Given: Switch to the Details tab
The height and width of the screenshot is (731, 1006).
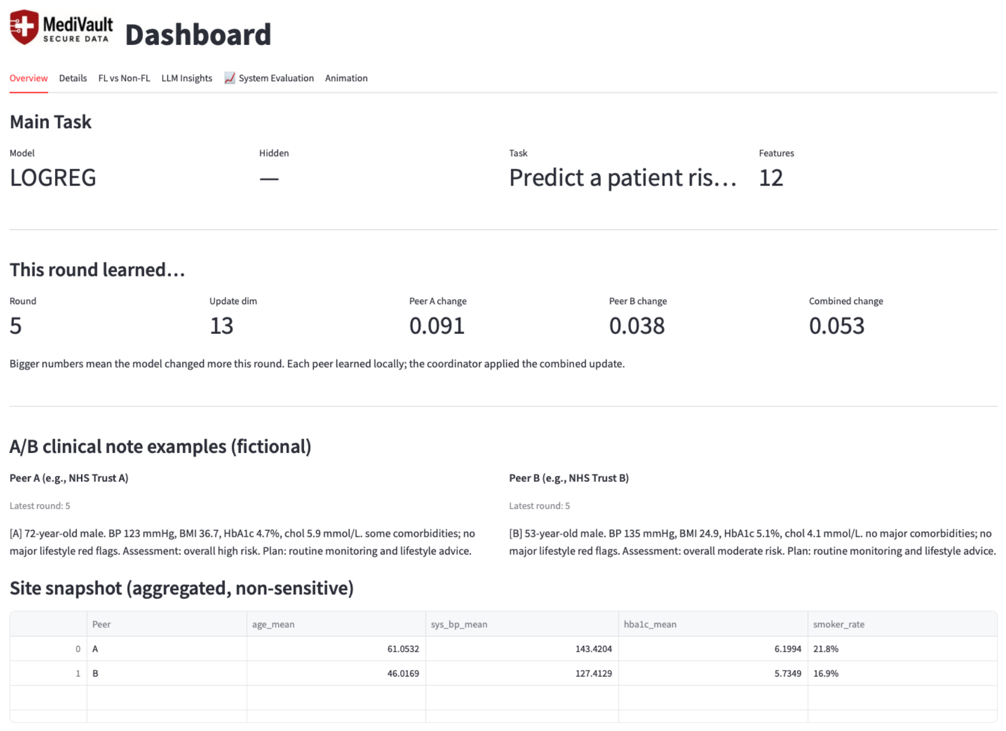Looking at the screenshot, I should point(73,78).
